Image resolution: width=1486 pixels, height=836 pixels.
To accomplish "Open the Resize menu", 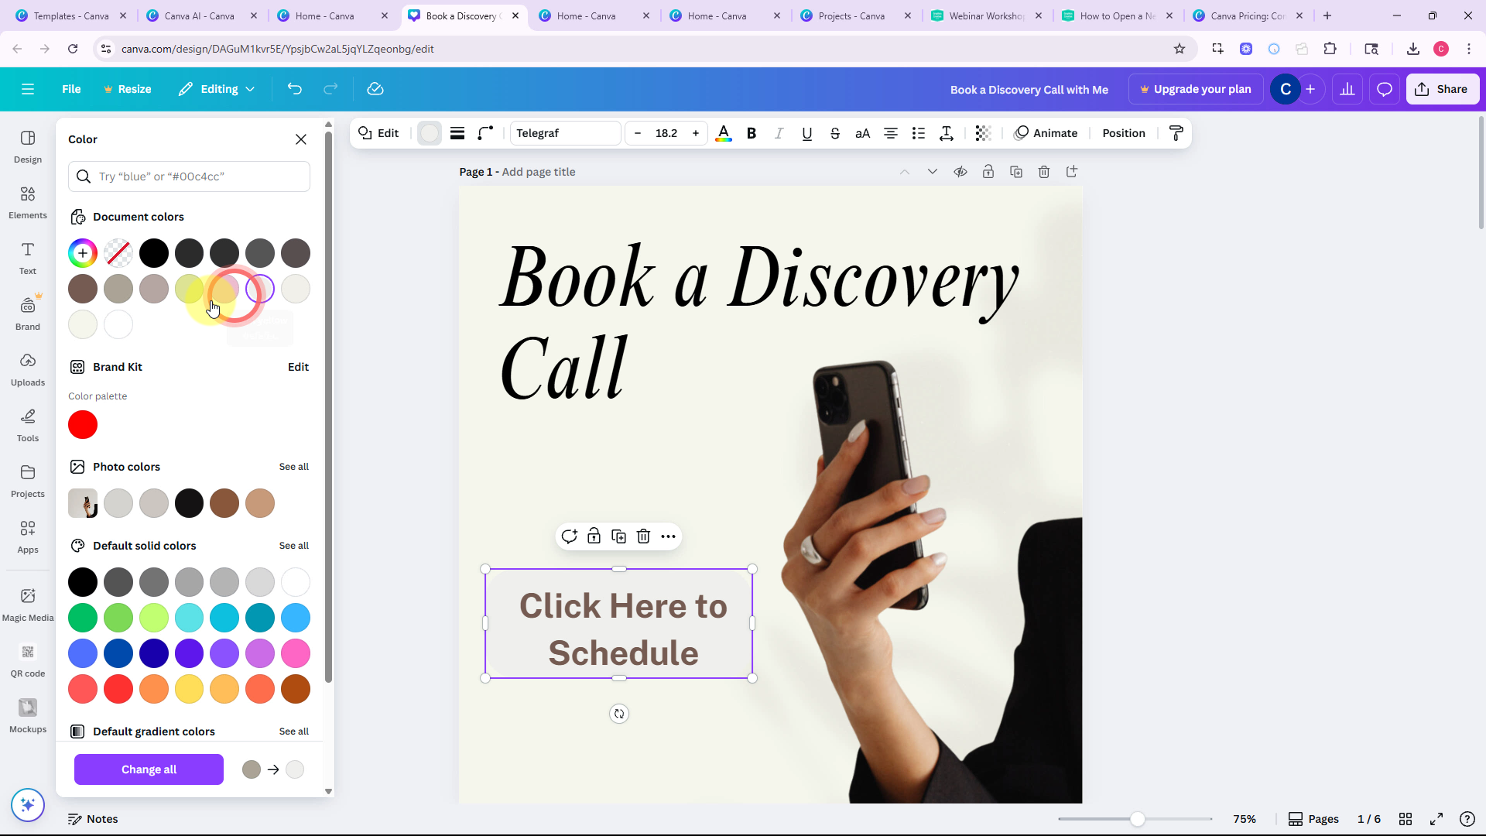I will (128, 89).
